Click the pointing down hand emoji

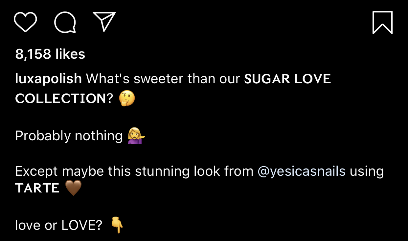117,225
